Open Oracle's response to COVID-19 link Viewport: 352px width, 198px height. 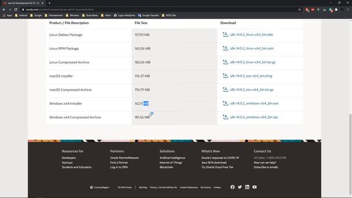[x=220, y=158]
